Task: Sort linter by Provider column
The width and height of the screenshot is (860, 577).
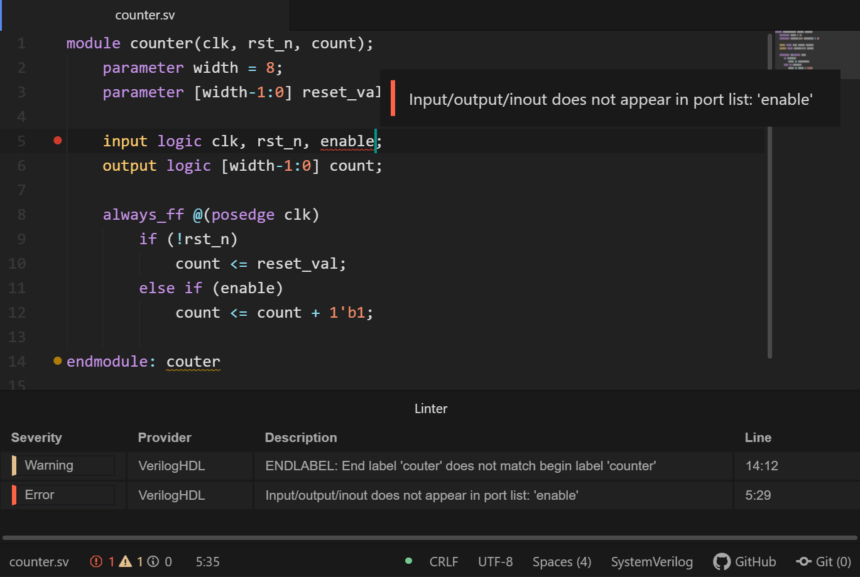Action: 165,438
